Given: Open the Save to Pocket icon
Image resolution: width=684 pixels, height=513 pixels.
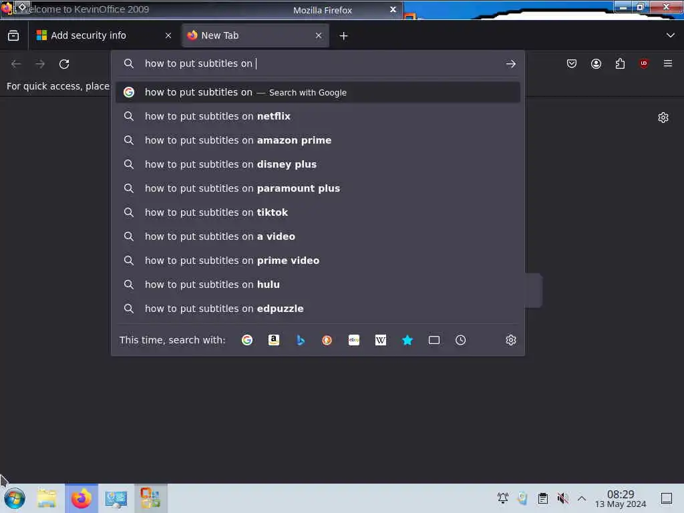Looking at the screenshot, I should 572,63.
